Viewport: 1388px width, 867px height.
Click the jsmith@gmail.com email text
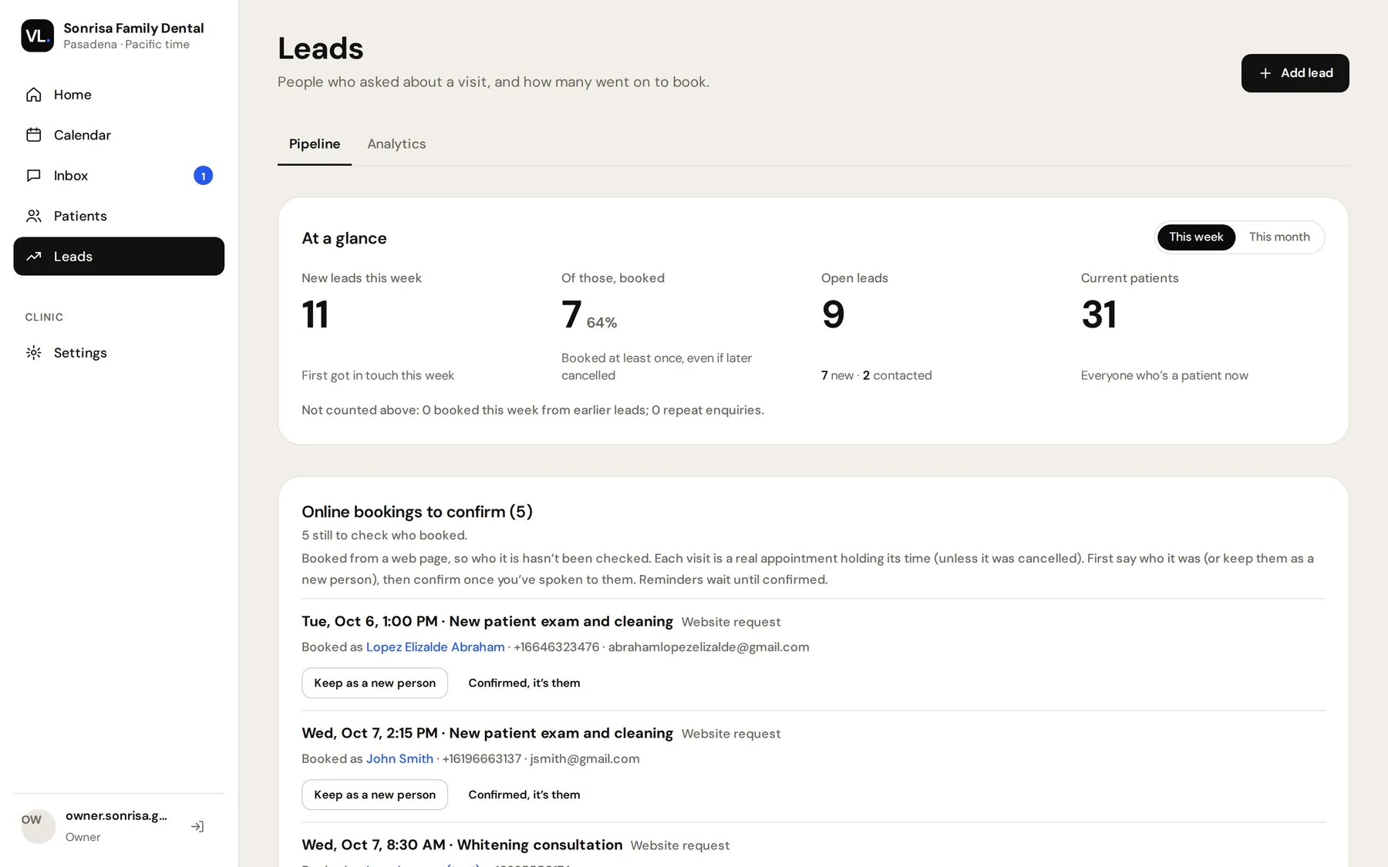[585, 759]
